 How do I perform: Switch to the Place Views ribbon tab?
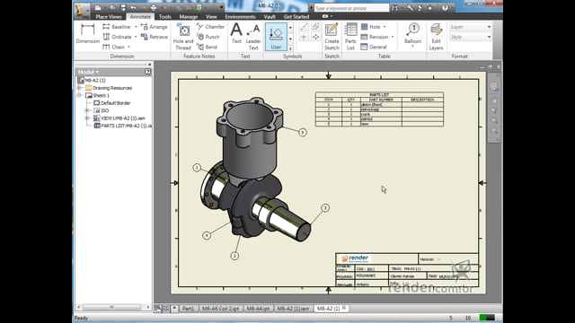click(108, 16)
